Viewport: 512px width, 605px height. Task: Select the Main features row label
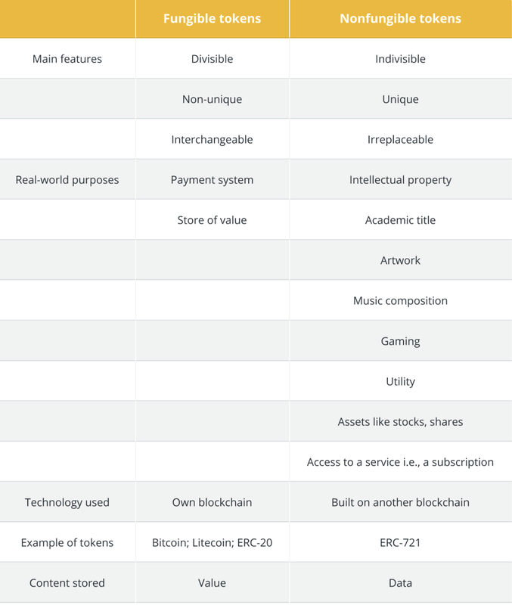pyautogui.click(x=67, y=59)
